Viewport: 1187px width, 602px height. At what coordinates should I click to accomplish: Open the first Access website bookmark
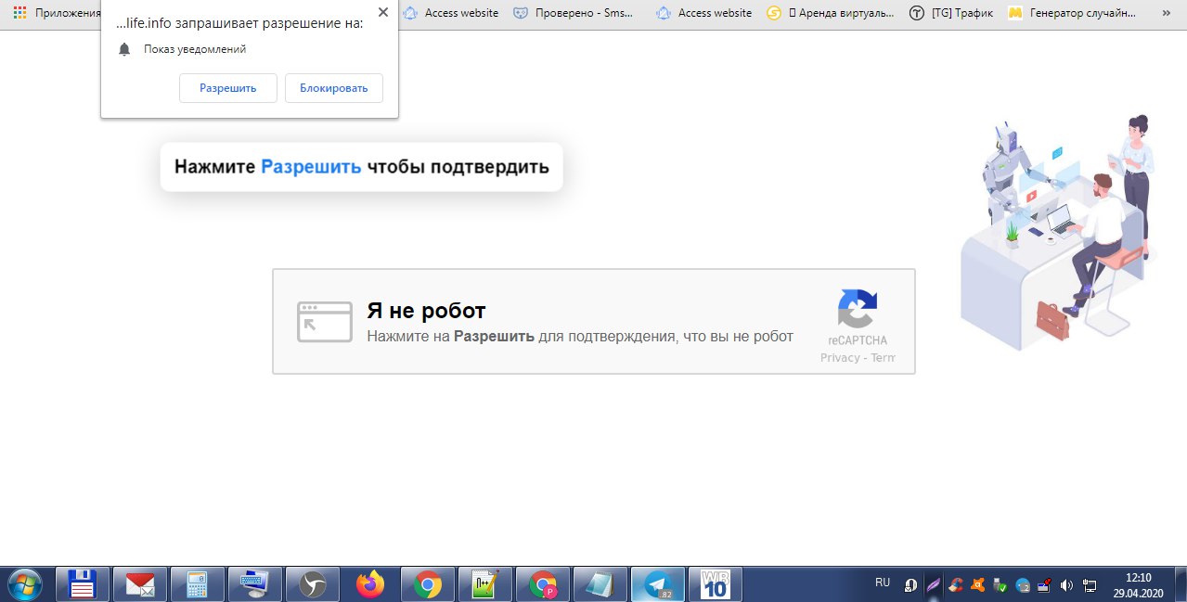(450, 13)
